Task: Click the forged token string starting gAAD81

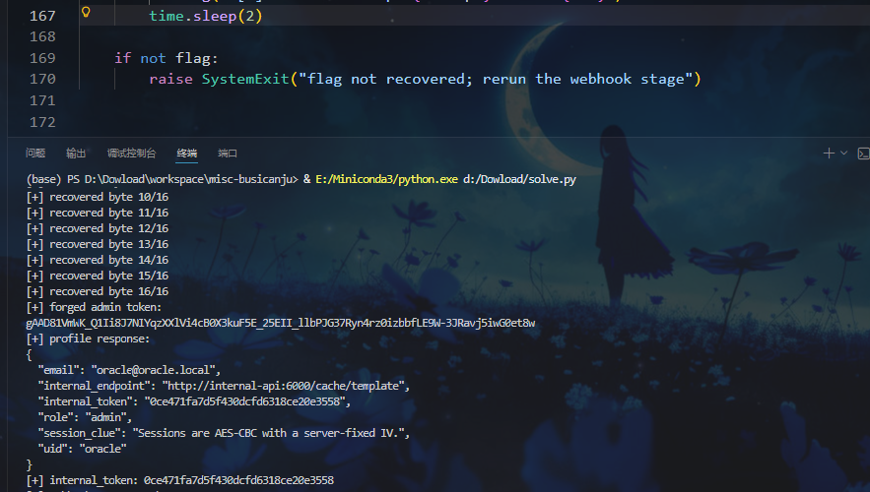Action: pyautogui.click(x=281, y=323)
